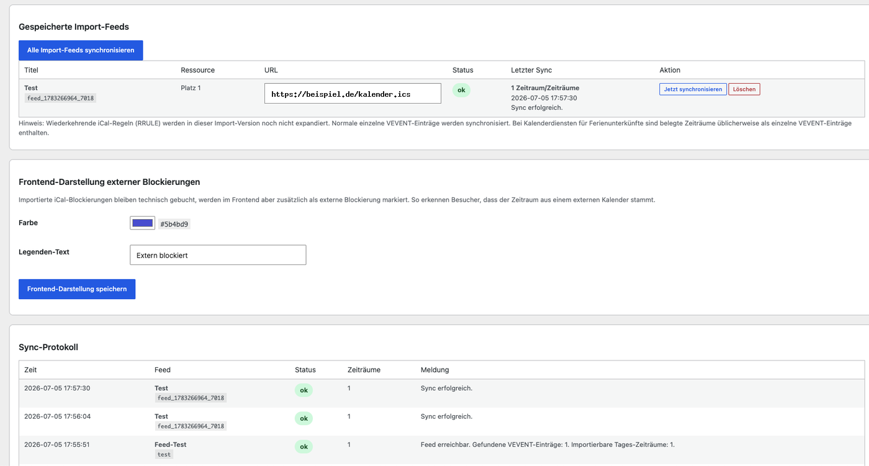869x466 pixels.
Task: Click protocol timestamp 2026-07-05 17:56:04
Action: [57, 416]
